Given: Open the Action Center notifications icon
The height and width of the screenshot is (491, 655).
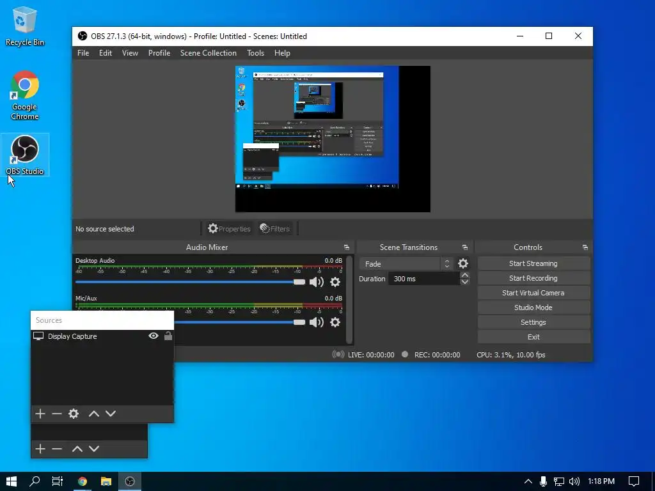Looking at the screenshot, I should point(634,481).
